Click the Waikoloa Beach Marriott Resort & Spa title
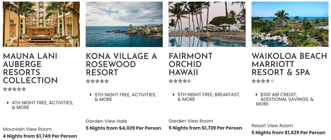The image size is (331, 140). (289, 64)
